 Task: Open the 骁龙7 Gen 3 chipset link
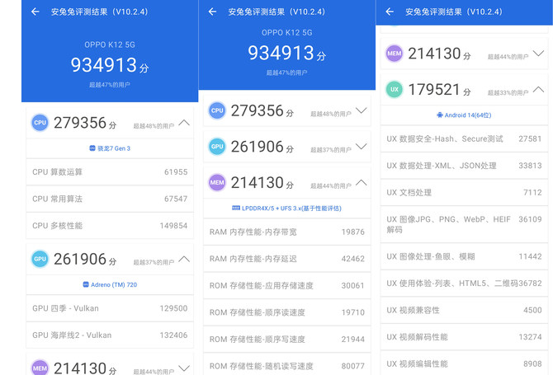click(110, 148)
